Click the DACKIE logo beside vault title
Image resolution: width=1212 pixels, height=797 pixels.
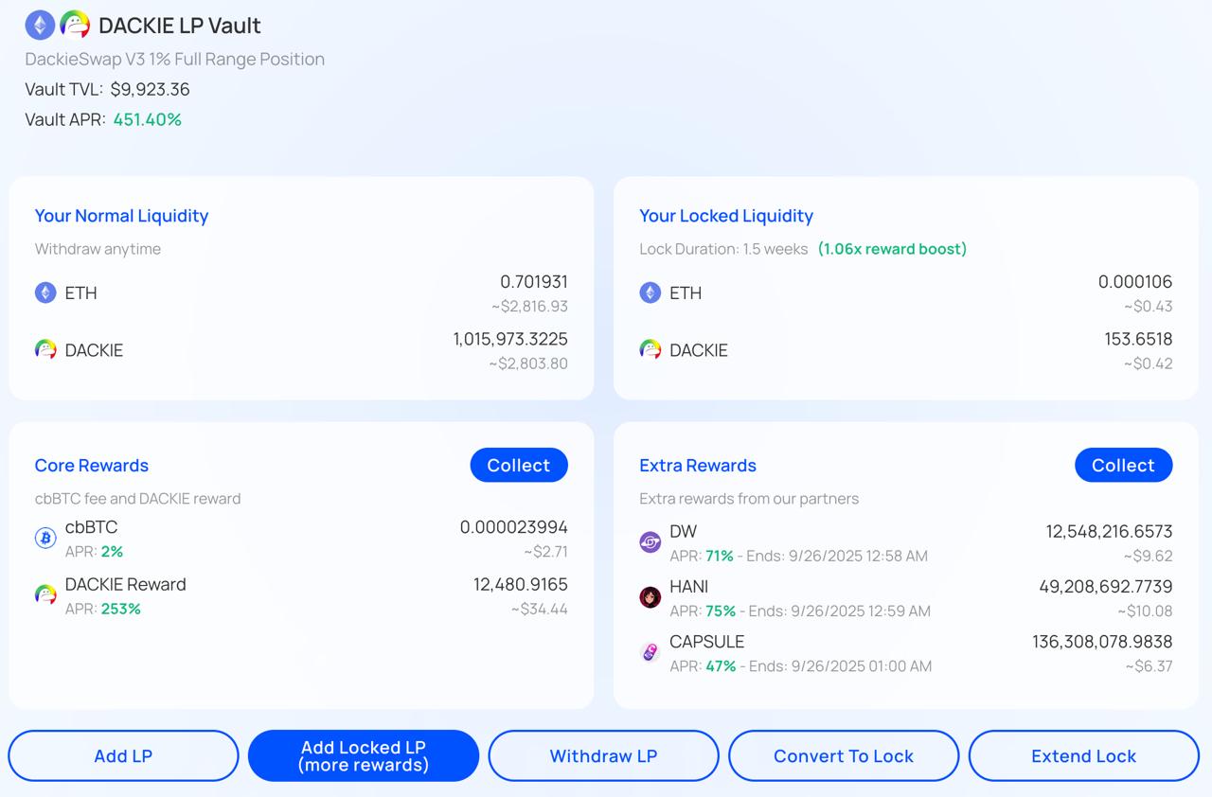pyautogui.click(x=75, y=25)
